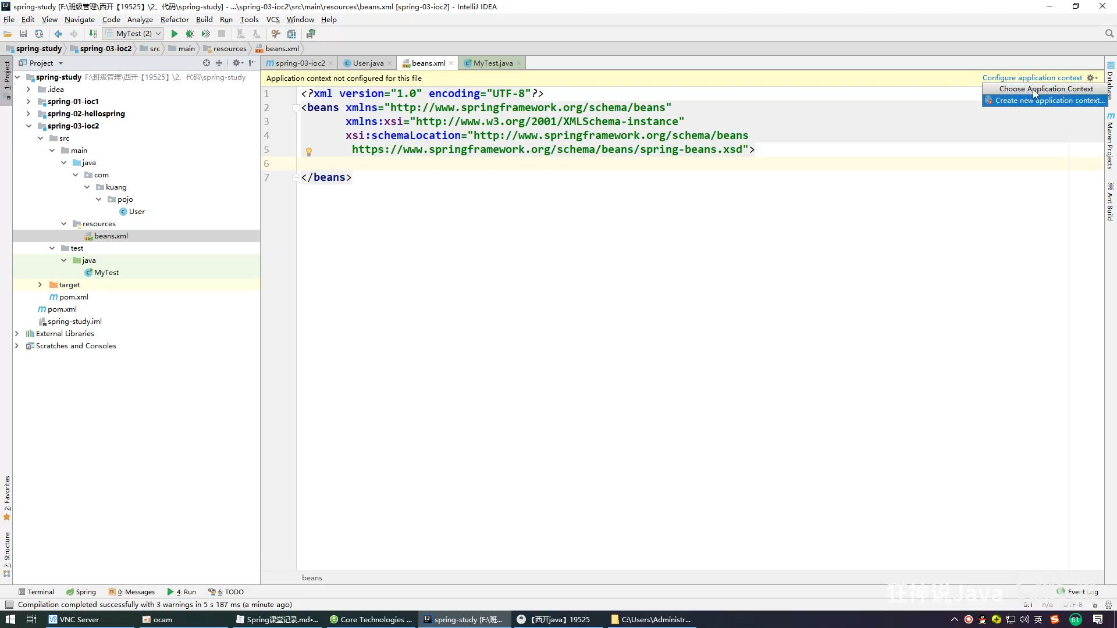This screenshot has width=1117, height=628.
Task: Open the Messages tool window
Action: tap(131, 592)
